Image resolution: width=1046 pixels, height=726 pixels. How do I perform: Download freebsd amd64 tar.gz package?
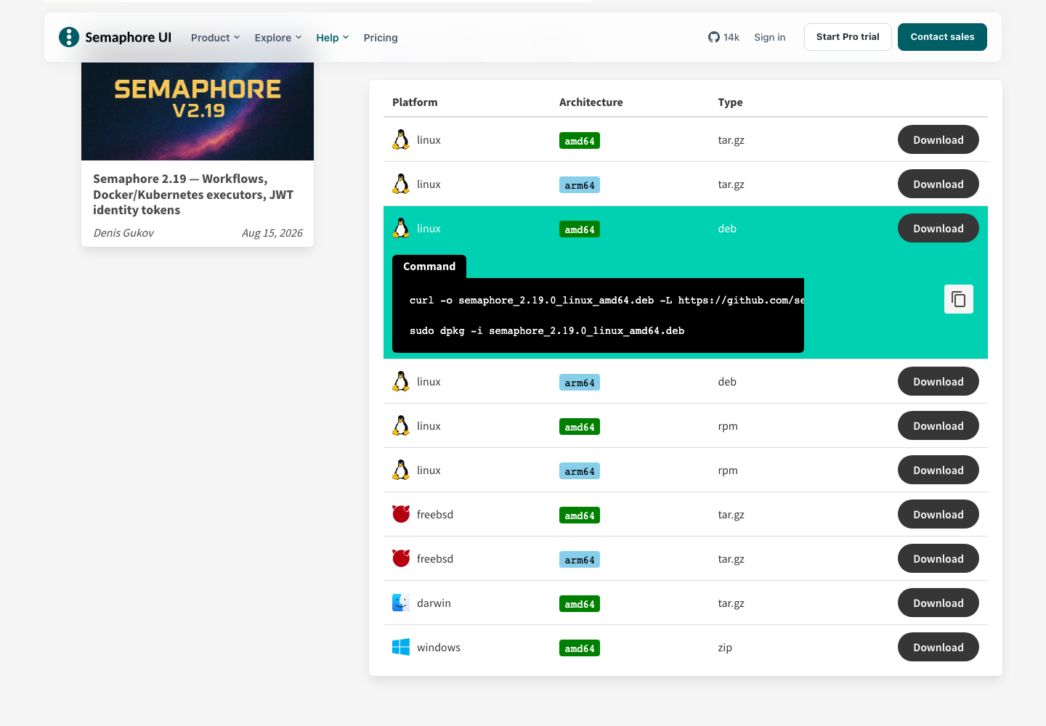[938, 514]
